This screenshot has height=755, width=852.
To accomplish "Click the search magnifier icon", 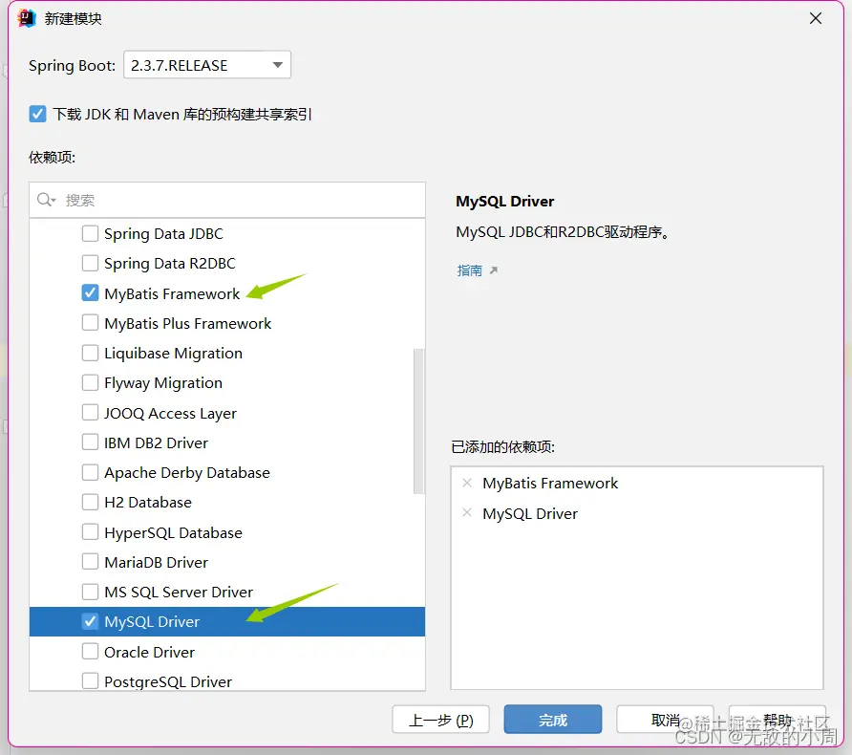I will pos(46,200).
